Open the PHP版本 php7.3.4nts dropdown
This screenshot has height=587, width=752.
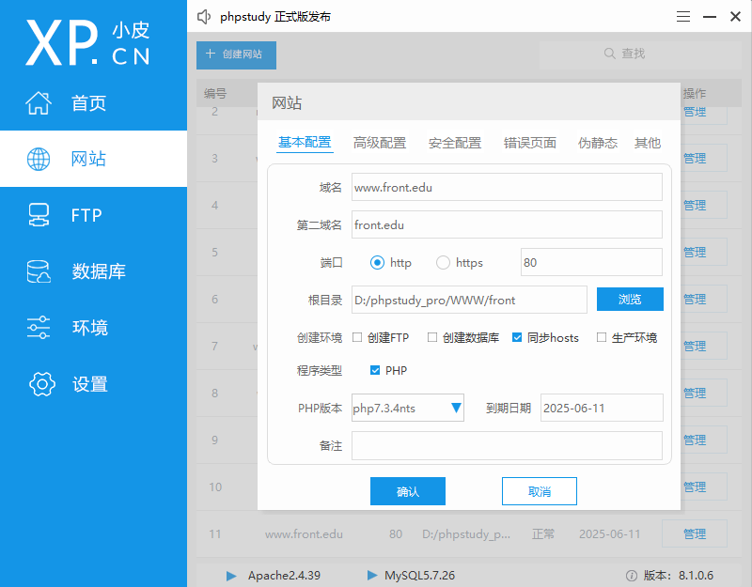pyautogui.click(x=408, y=408)
